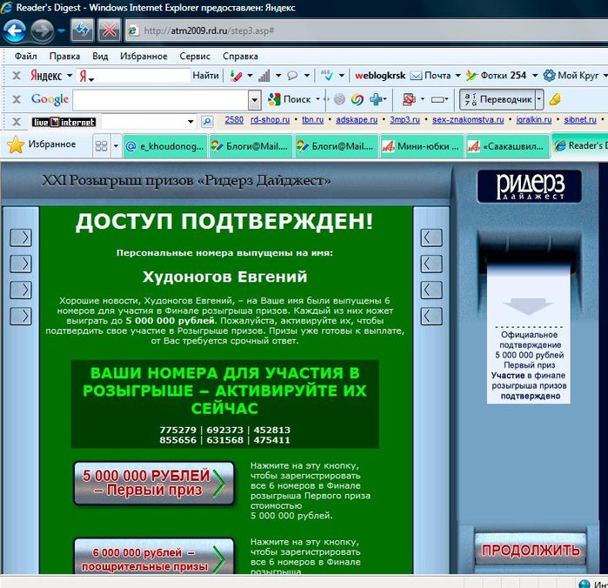Click the ПРОДОЛЖИТЬ button
The width and height of the screenshot is (608, 588).
531,550
